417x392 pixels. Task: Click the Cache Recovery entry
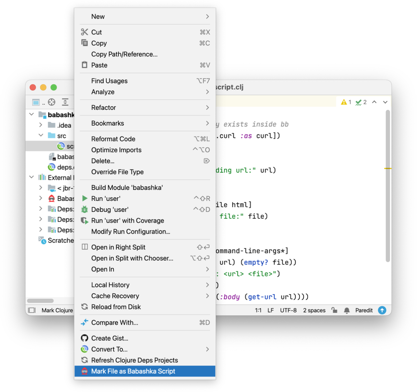pyautogui.click(x=145, y=296)
